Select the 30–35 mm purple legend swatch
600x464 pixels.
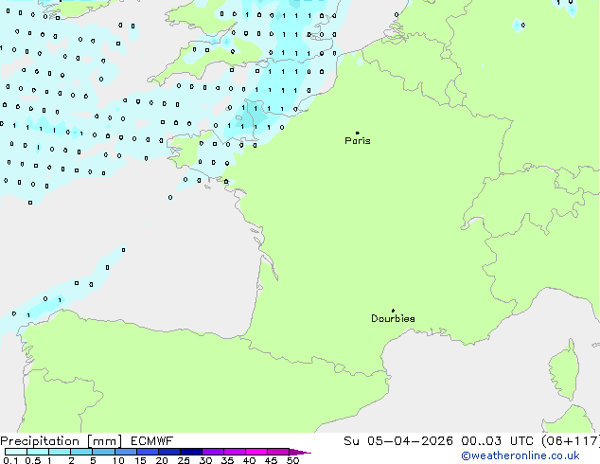tap(212, 452)
